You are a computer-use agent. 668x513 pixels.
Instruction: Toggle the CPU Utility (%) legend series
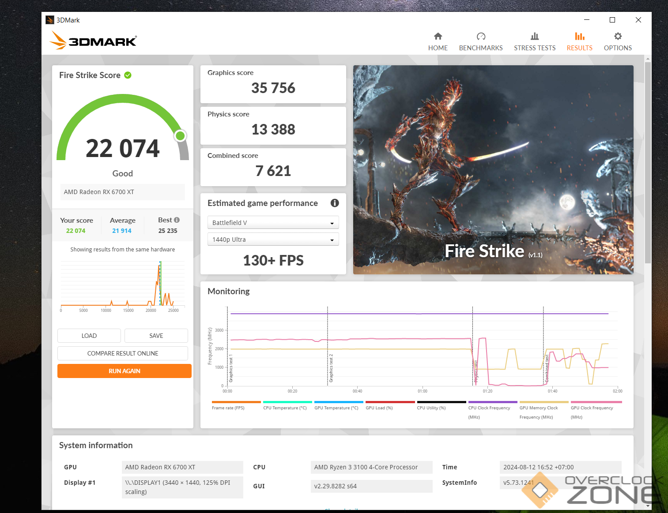[x=442, y=406]
